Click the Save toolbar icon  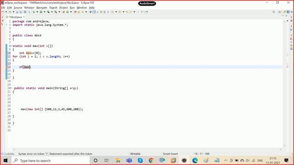[x=17, y=12]
